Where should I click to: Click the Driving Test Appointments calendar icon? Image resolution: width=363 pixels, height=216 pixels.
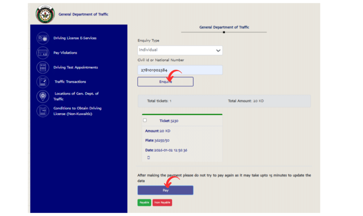pos(43,67)
